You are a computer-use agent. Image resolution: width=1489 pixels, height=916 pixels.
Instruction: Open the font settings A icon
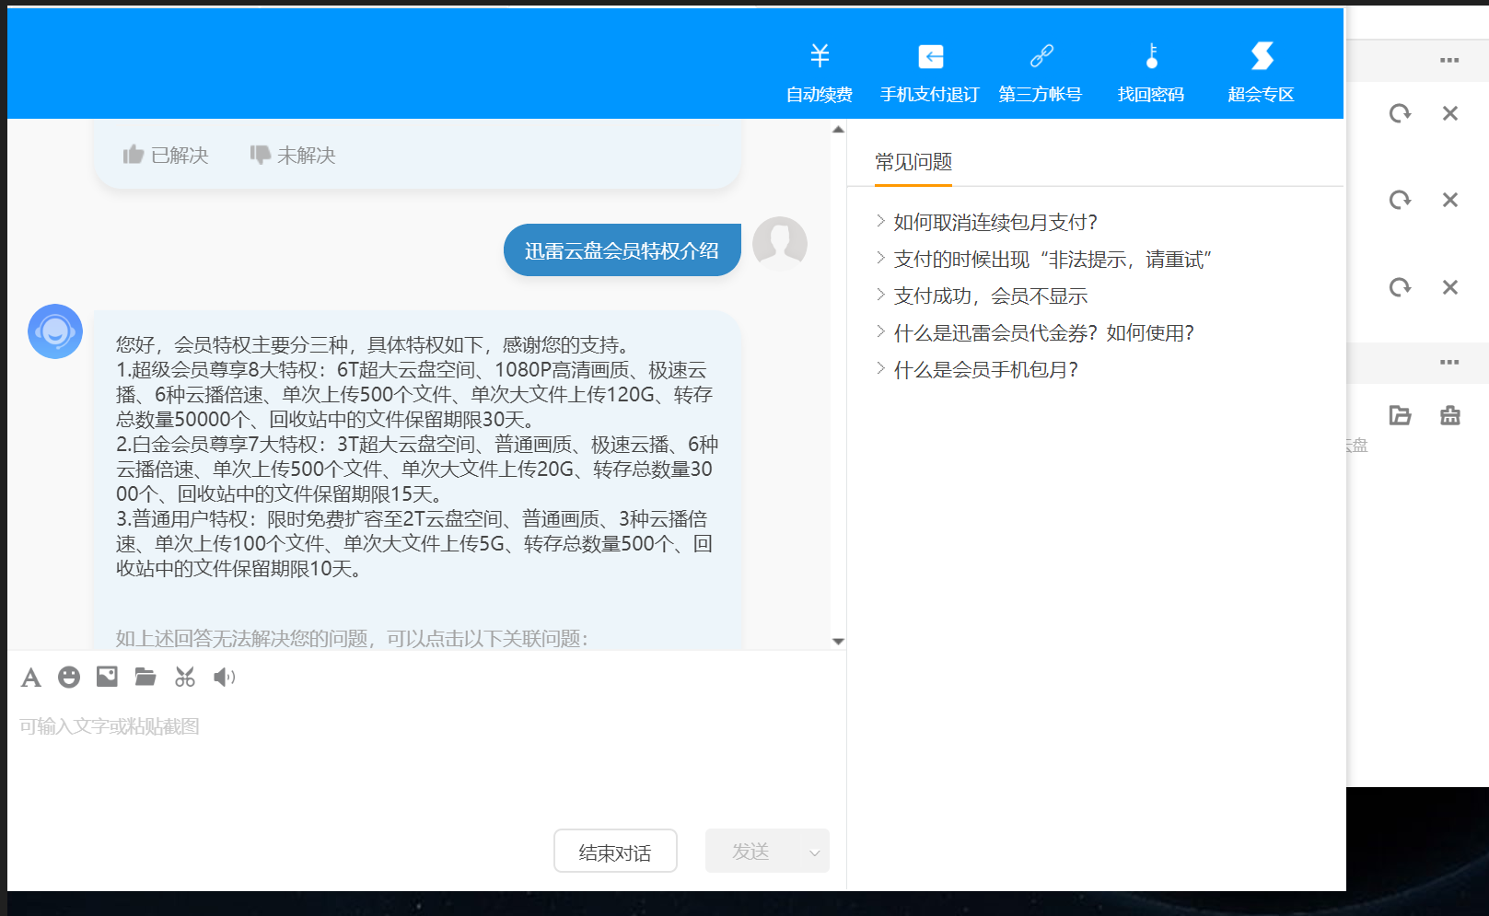coord(30,677)
